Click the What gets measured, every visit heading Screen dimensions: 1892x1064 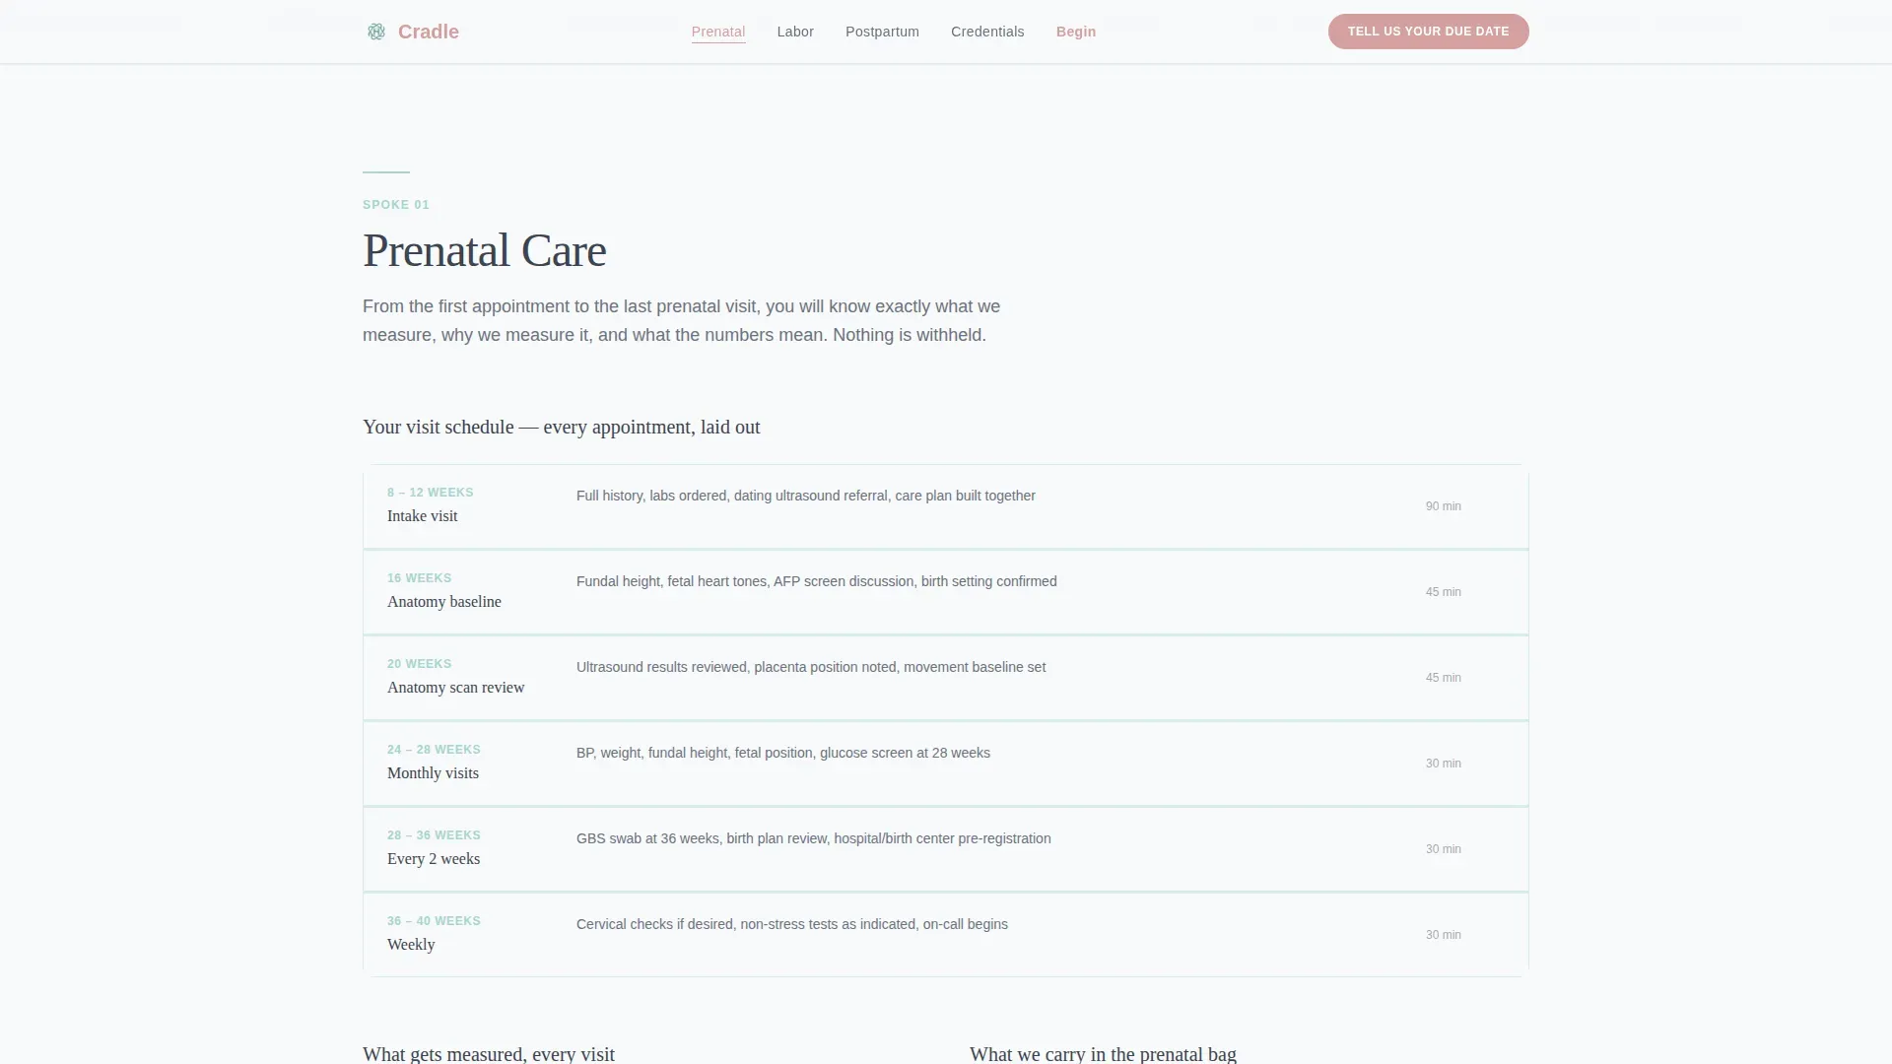[x=489, y=1053]
